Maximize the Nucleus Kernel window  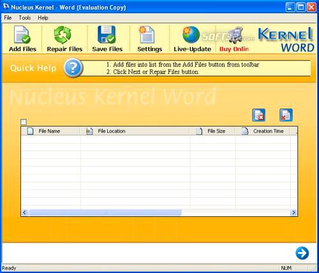pos(301,7)
